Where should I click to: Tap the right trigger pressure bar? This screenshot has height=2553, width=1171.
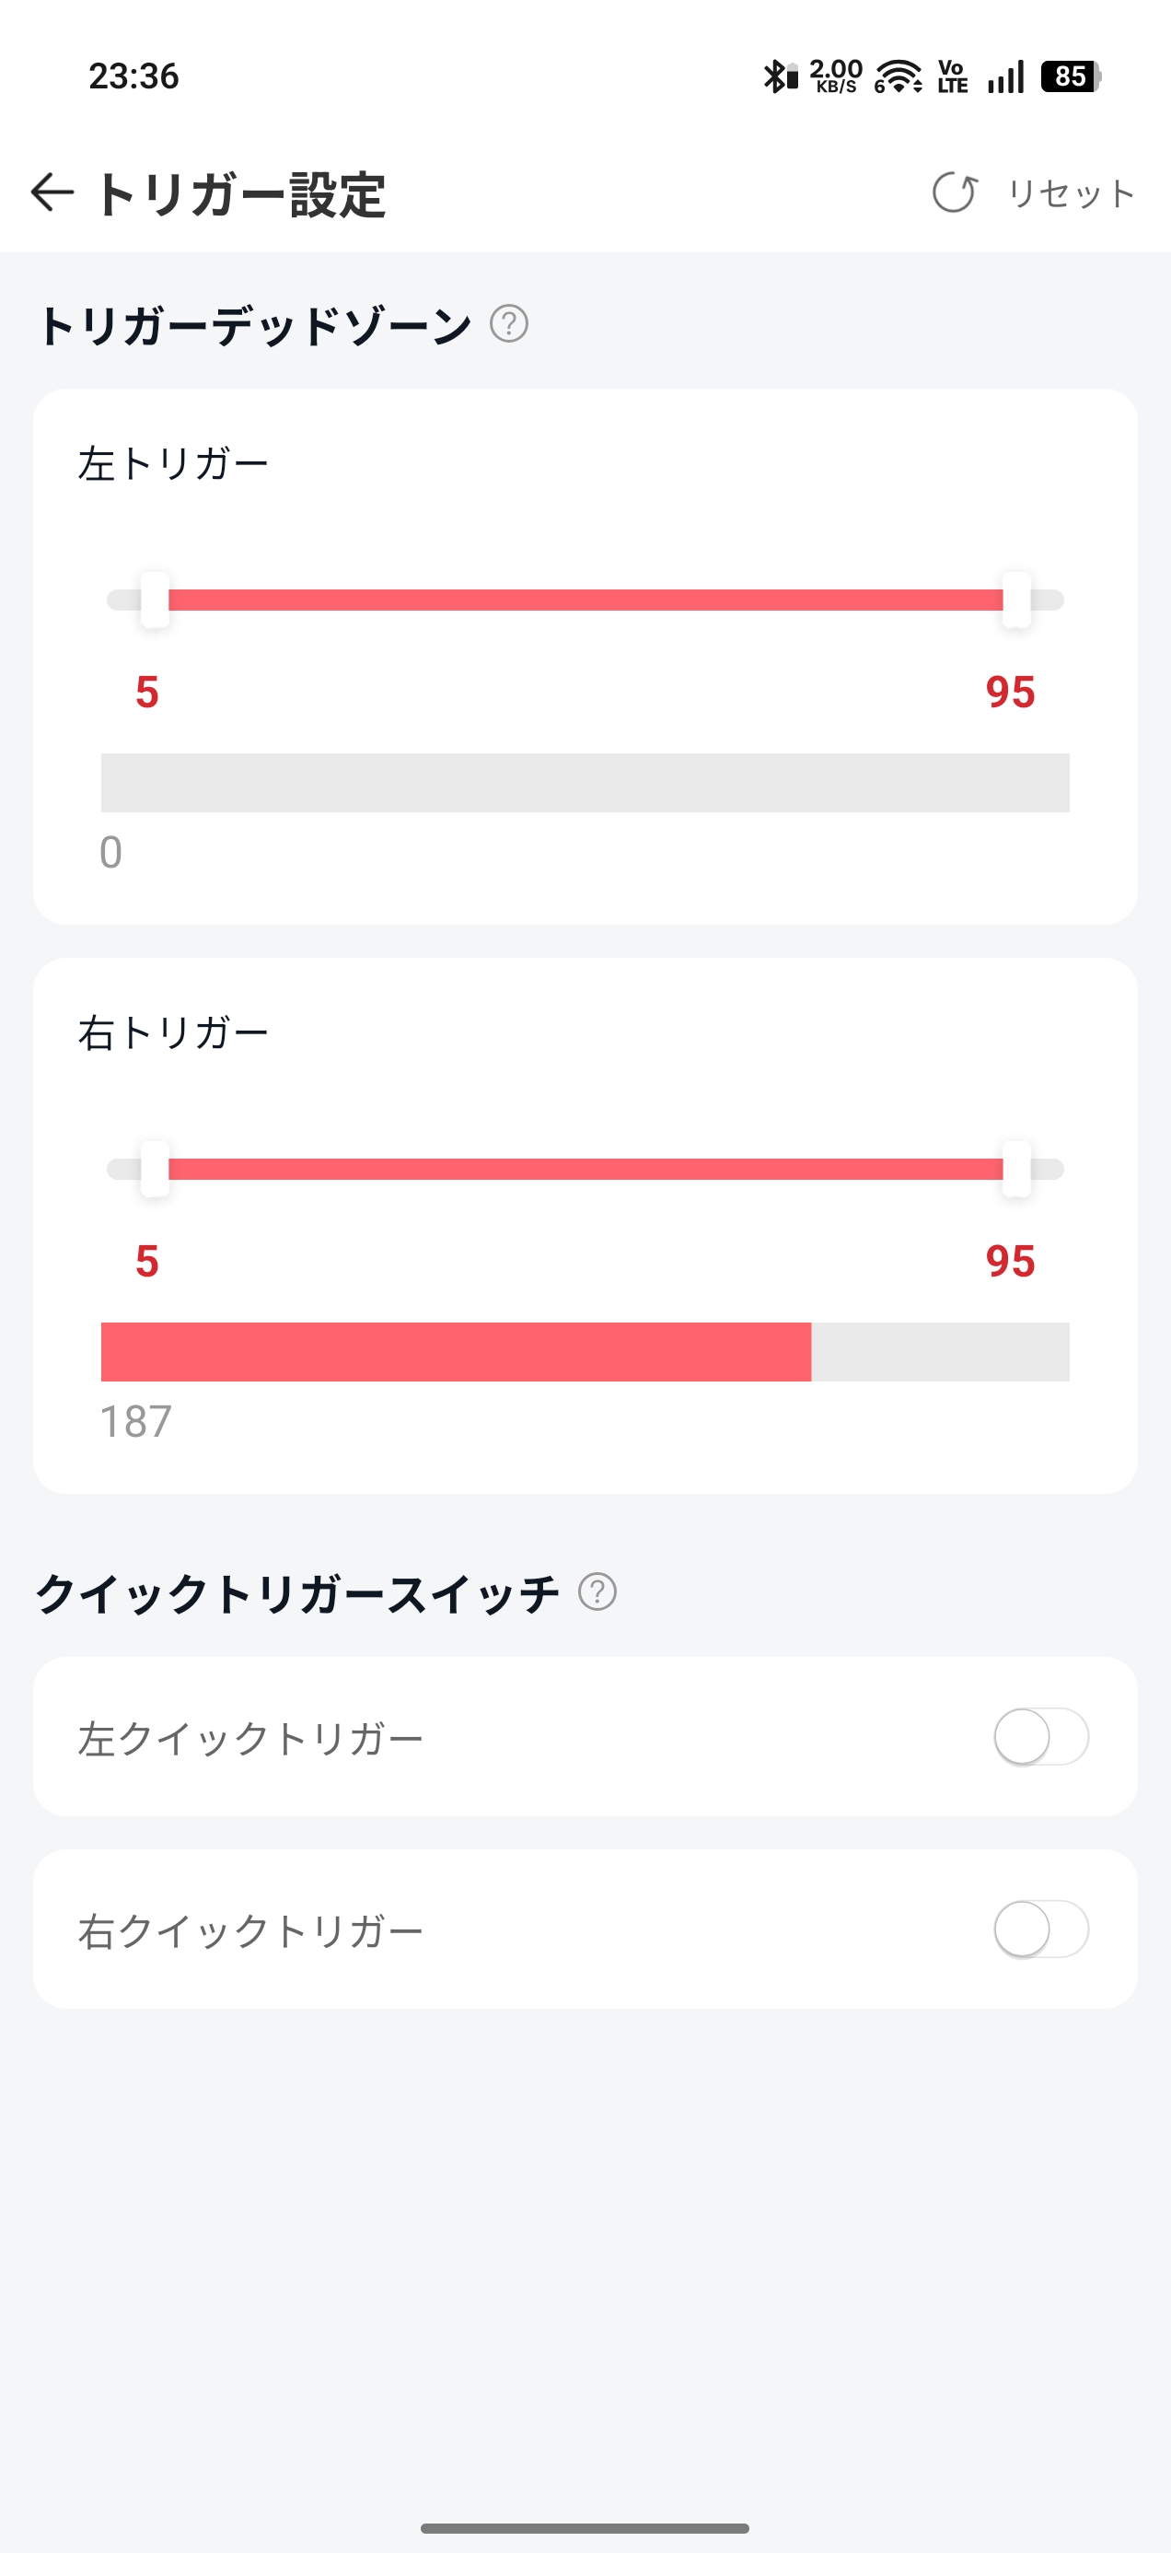pos(585,1352)
